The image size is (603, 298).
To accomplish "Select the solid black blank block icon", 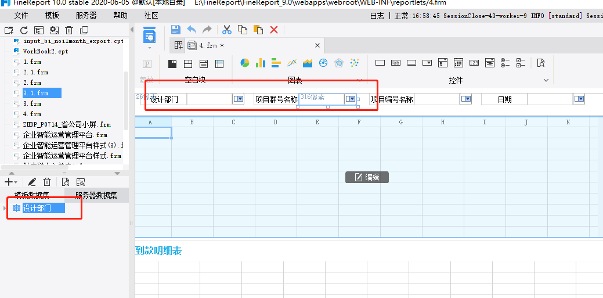I will 173,63.
